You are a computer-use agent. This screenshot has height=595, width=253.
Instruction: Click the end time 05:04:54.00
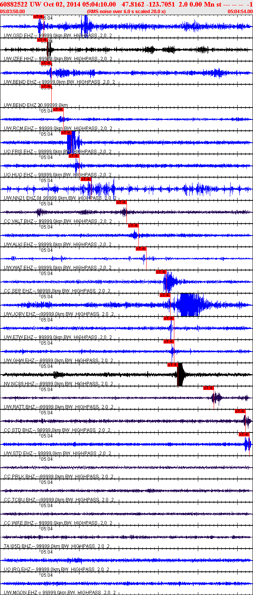240,11
